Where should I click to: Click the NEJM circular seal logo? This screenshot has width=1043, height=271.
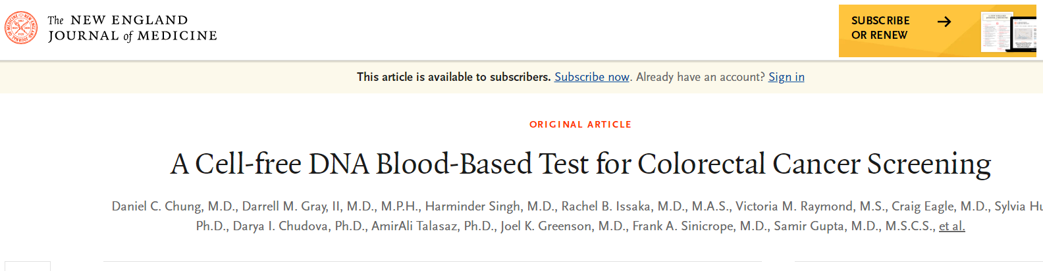(x=21, y=28)
